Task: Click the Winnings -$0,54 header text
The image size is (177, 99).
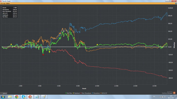Action: coord(5,4)
